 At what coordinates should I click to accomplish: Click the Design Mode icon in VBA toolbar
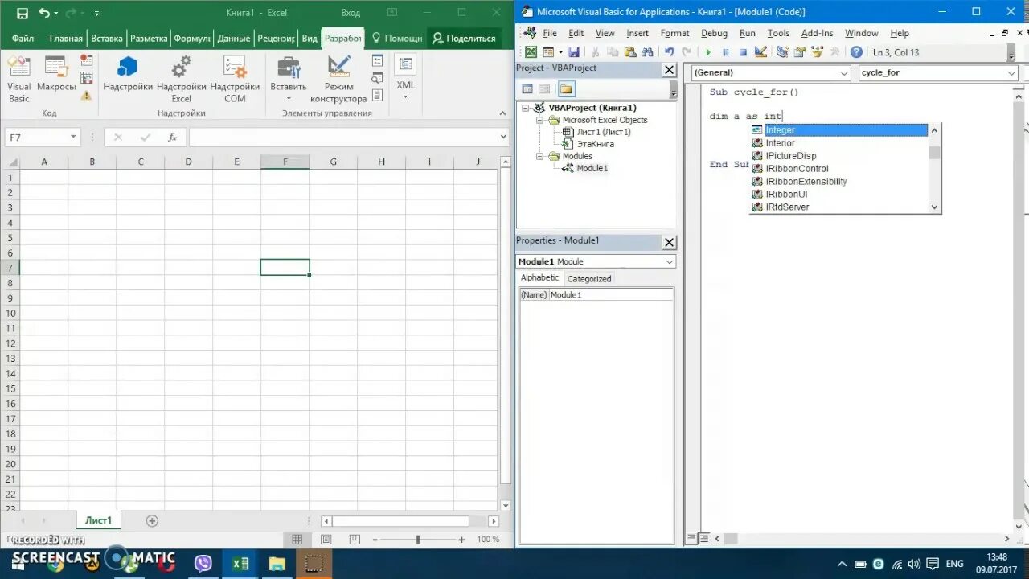760,52
